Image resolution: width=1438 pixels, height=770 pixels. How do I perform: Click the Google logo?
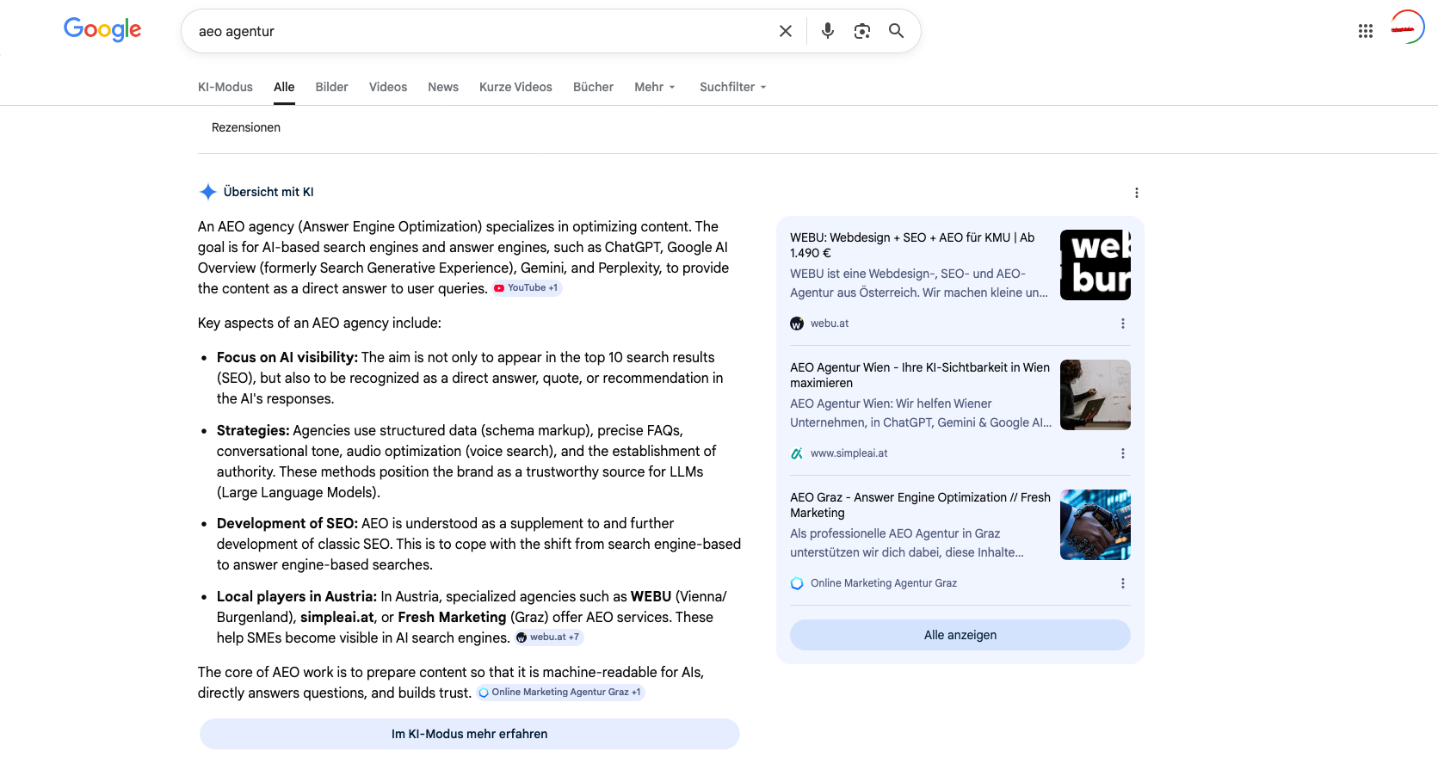(102, 30)
